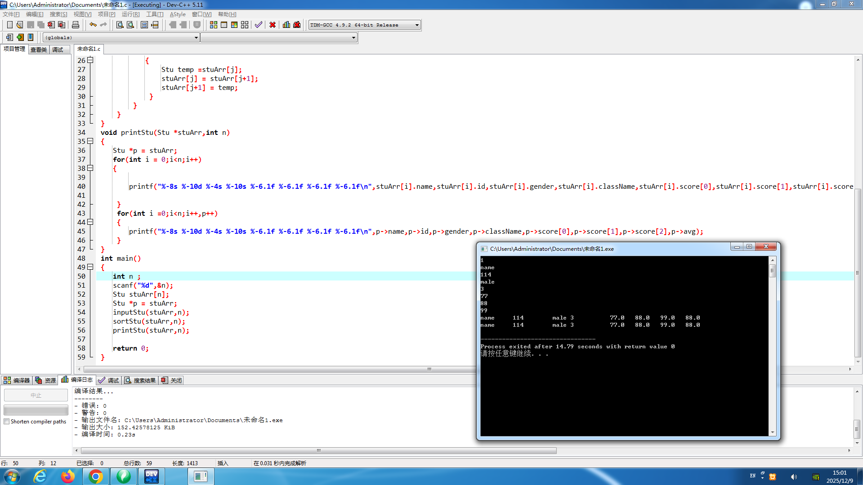The height and width of the screenshot is (485, 863).
Task: Open the 文件[F] menu
Action: 11,14
